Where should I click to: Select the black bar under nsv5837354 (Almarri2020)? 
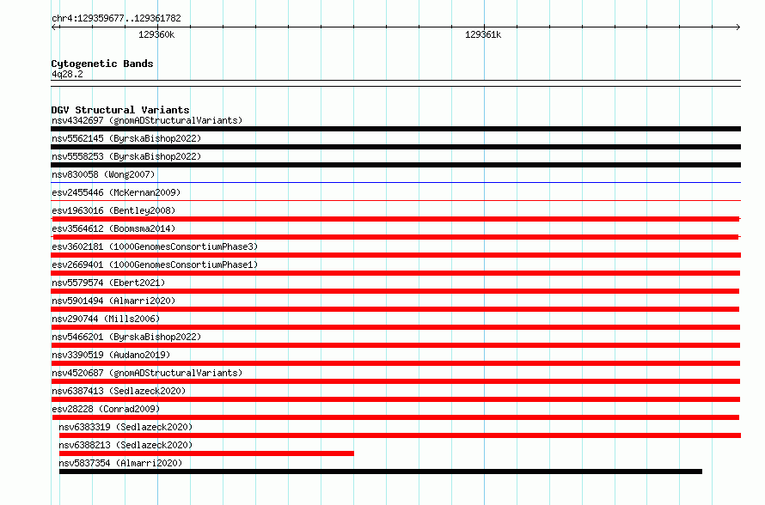(x=381, y=472)
